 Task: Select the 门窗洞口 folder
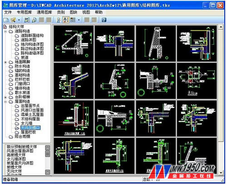pyautogui.click(x=22, y=84)
